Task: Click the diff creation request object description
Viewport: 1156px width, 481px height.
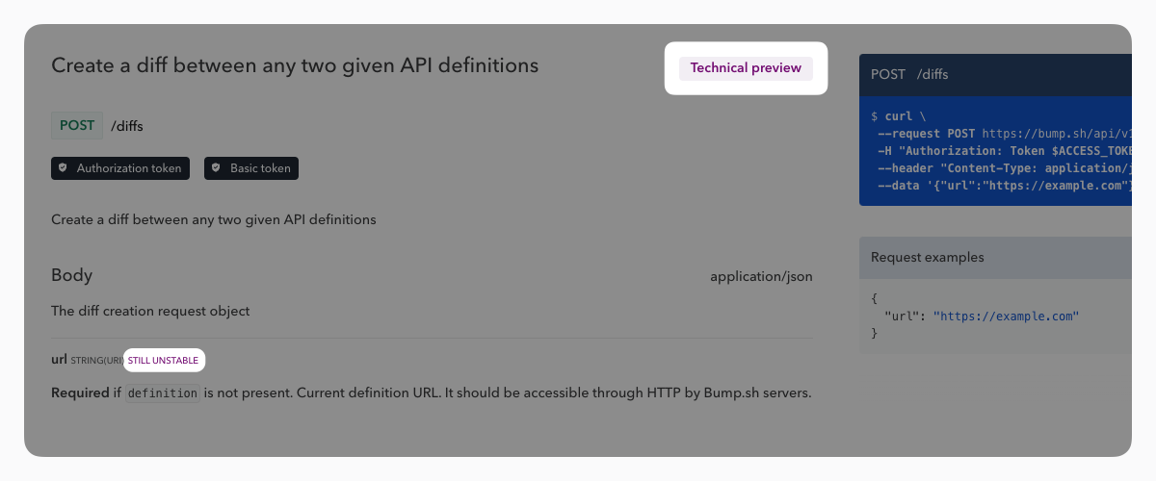Action: (x=150, y=311)
